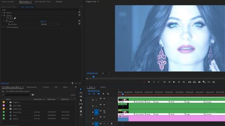Viewport: 225px width, 126px height.
Task: Toggle V4 track output eye
Action: tap(104, 99)
